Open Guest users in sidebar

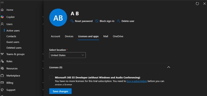click(x=13, y=42)
